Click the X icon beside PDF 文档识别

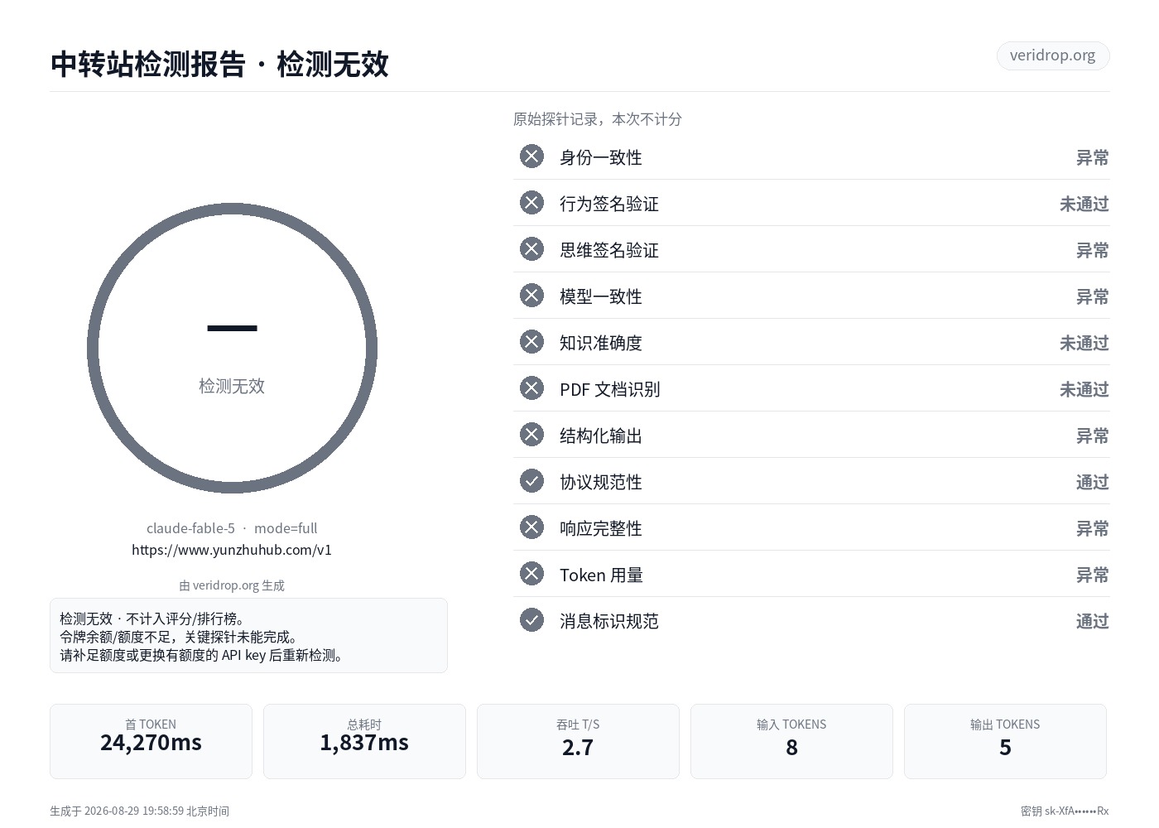point(531,388)
